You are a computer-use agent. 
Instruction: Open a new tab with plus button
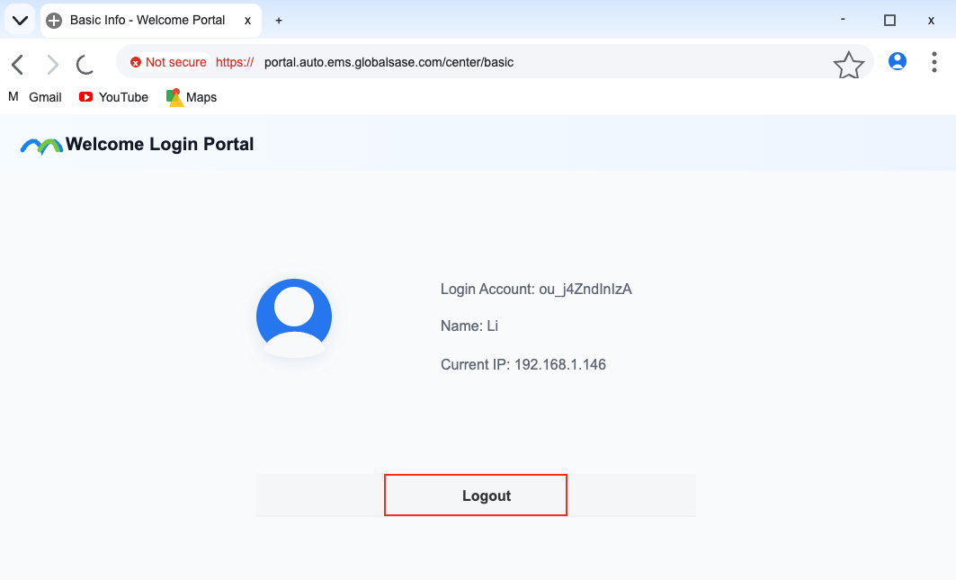coord(279,21)
